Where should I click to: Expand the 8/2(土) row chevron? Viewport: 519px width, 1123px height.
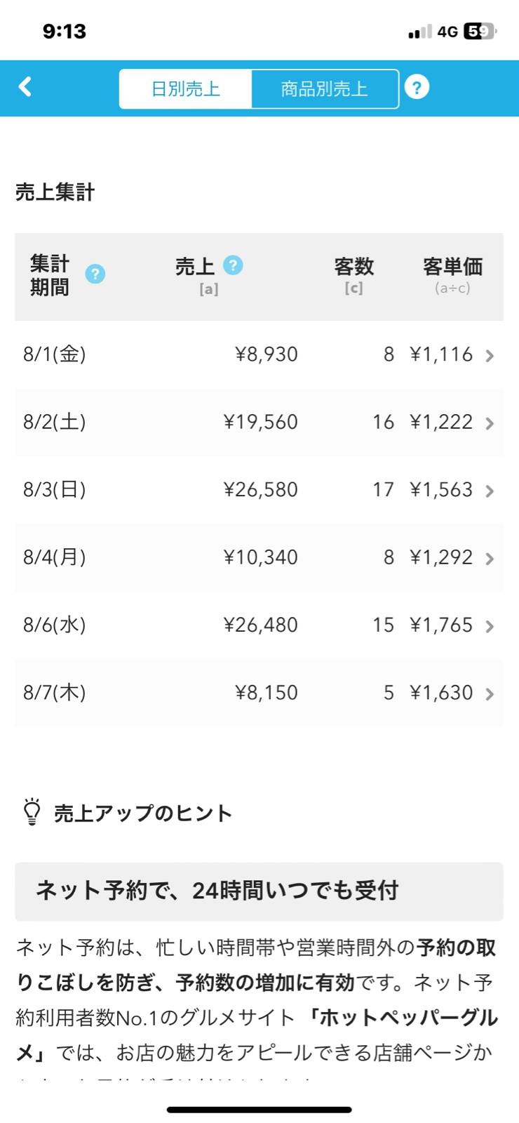click(x=490, y=423)
